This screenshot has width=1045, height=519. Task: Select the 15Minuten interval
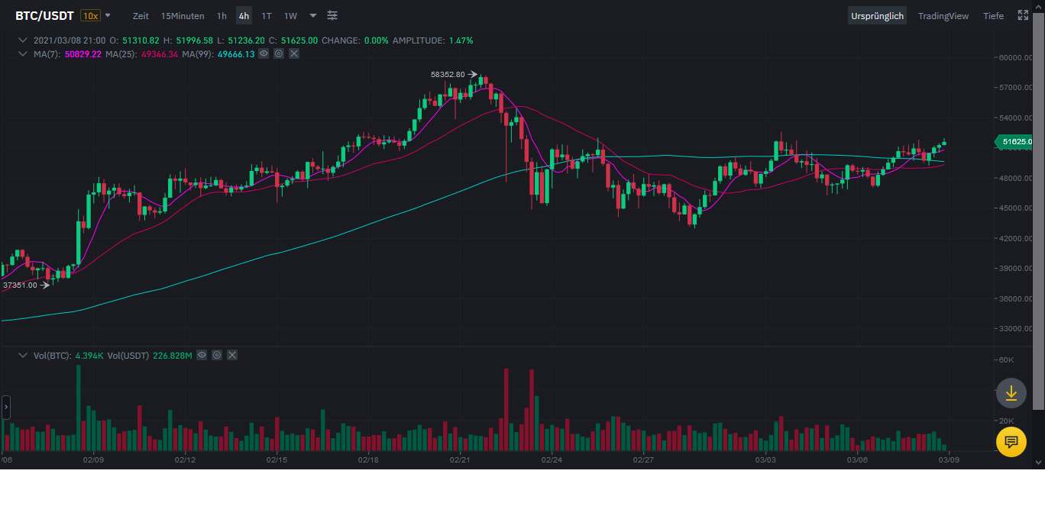pyautogui.click(x=183, y=16)
